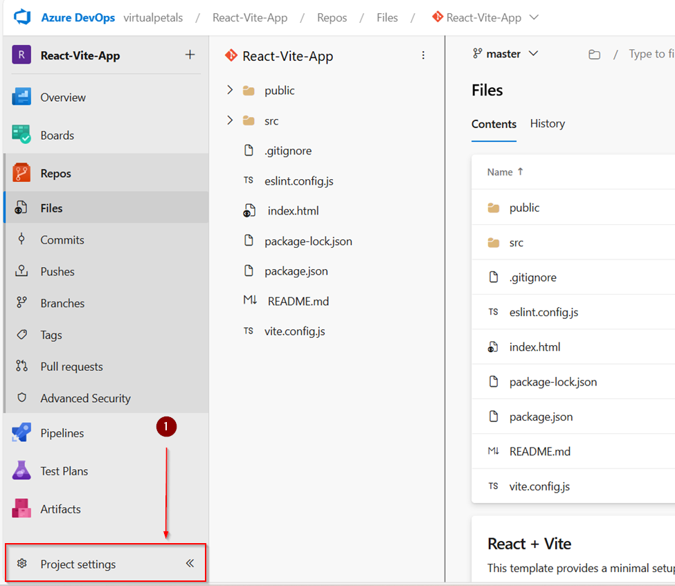Screen dimensions: 675x586
Task: Open eslint.config.js in files list
Action: (x=543, y=312)
